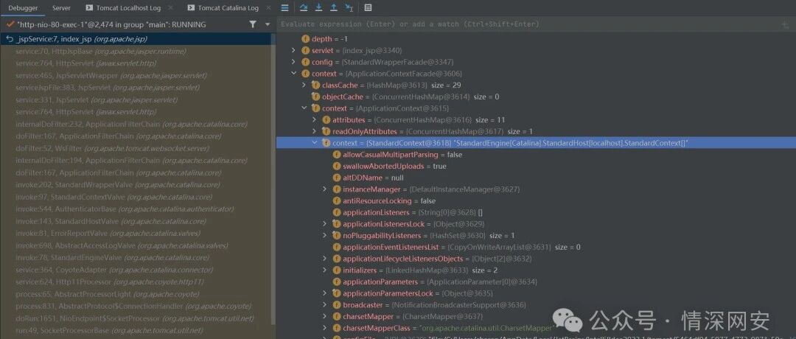Click the field icon beside antiResourceLocking

[337, 201]
